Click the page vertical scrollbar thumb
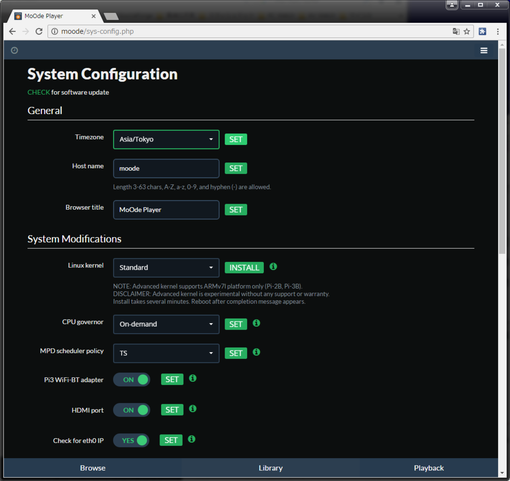The height and width of the screenshot is (481, 510). pyautogui.click(x=502, y=151)
